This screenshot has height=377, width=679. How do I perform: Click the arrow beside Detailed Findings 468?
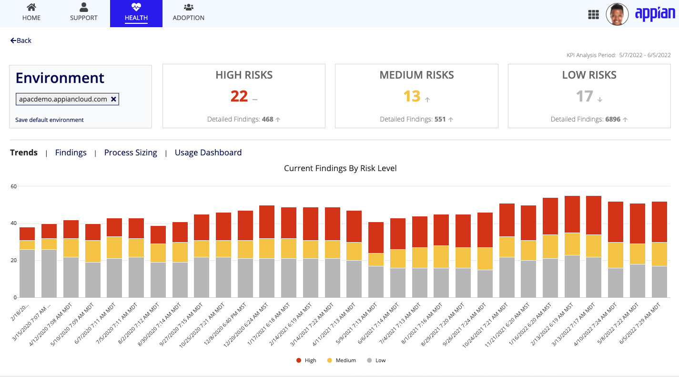[278, 120]
